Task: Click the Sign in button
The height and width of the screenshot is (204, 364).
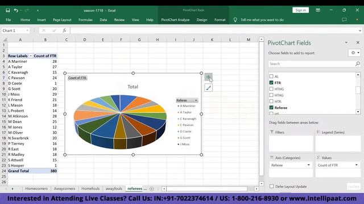Action: 301,10
